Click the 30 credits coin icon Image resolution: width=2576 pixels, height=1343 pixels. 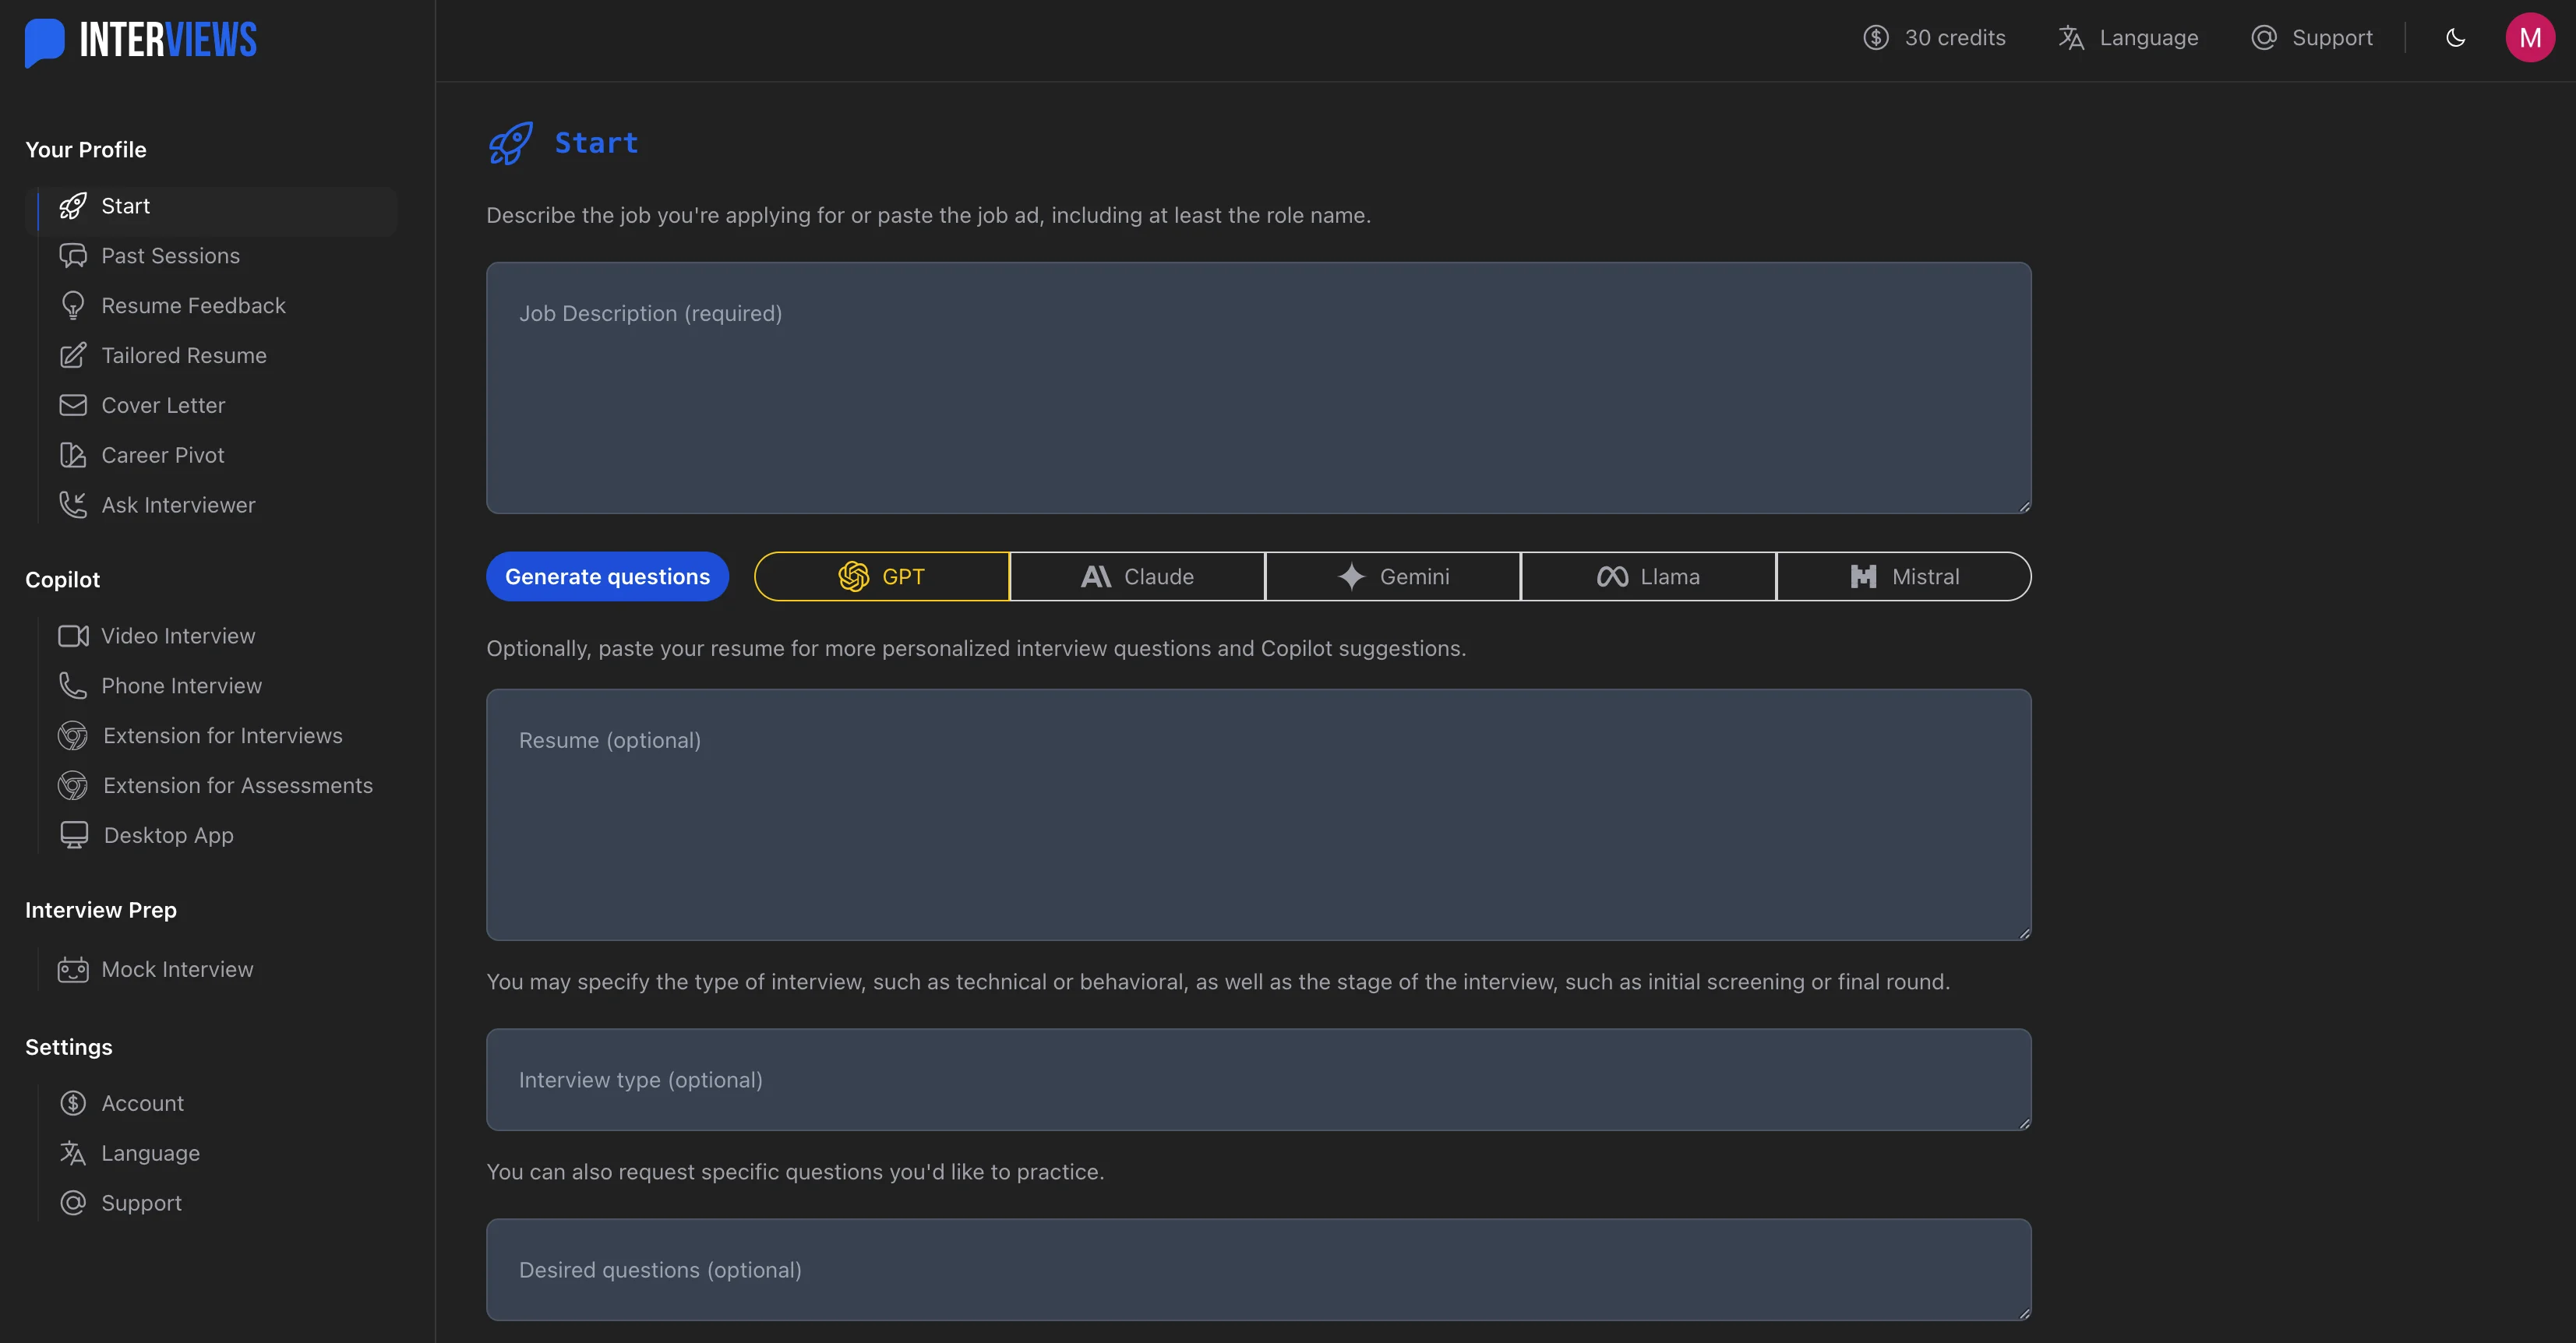pyautogui.click(x=1875, y=38)
